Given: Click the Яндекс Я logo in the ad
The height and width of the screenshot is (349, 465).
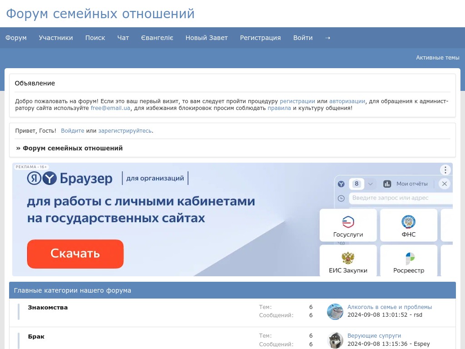Looking at the screenshot, I should coord(34,178).
